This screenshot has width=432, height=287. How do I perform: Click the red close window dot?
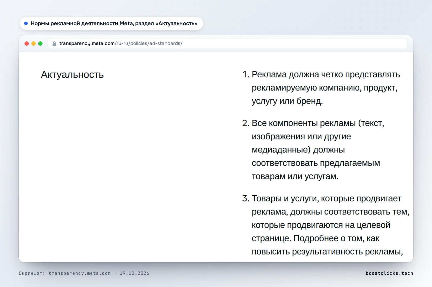pyautogui.click(x=26, y=43)
